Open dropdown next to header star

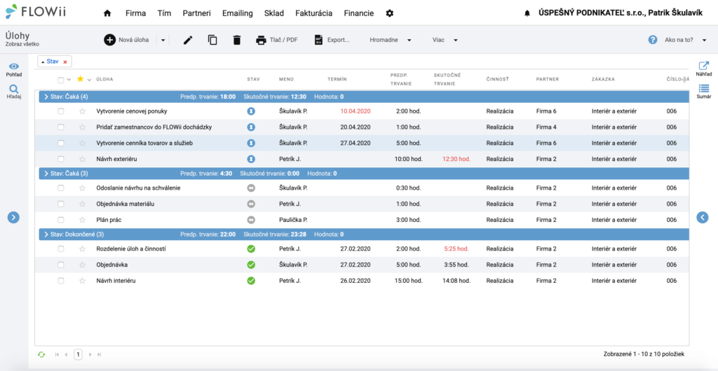tap(90, 80)
